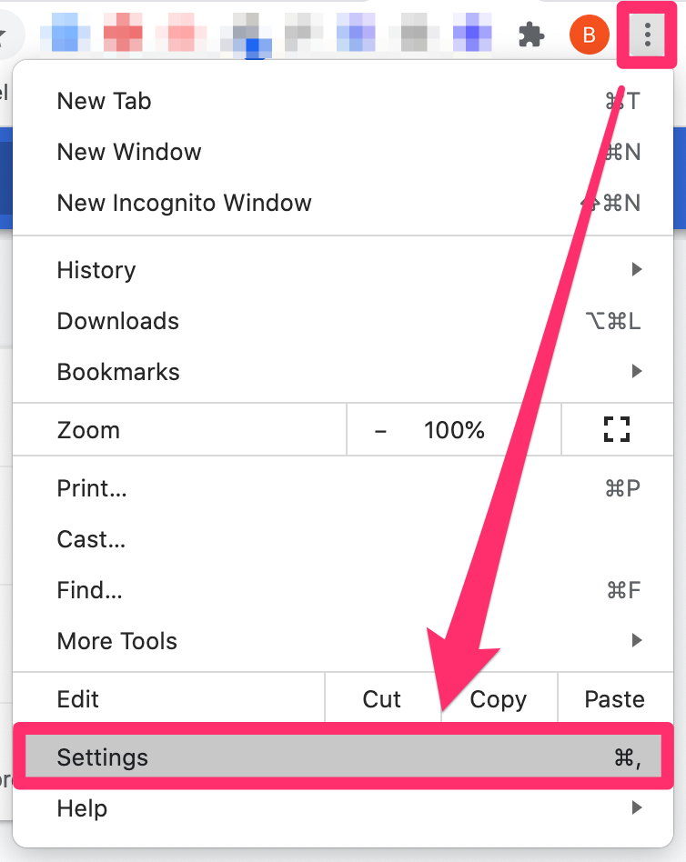This screenshot has width=686, height=862.
Task: Enter full screen using the fullscreen icon
Action: point(618,429)
